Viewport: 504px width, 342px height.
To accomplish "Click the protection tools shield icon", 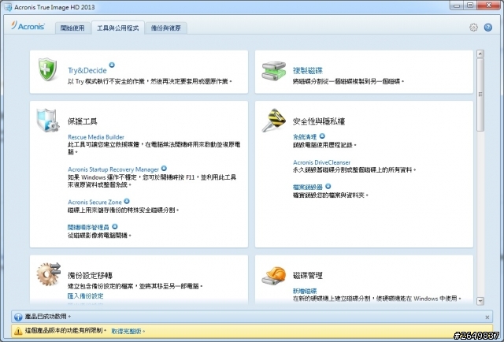I will pyautogui.click(x=47, y=121).
